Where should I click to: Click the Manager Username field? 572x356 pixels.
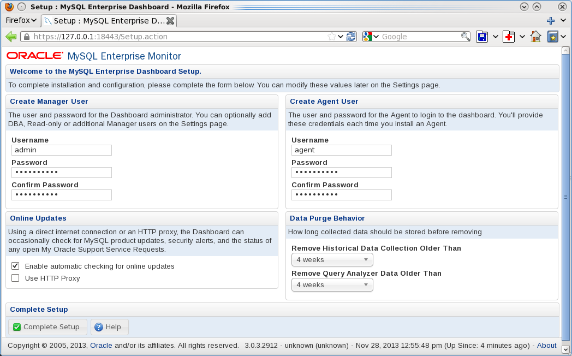62,150
